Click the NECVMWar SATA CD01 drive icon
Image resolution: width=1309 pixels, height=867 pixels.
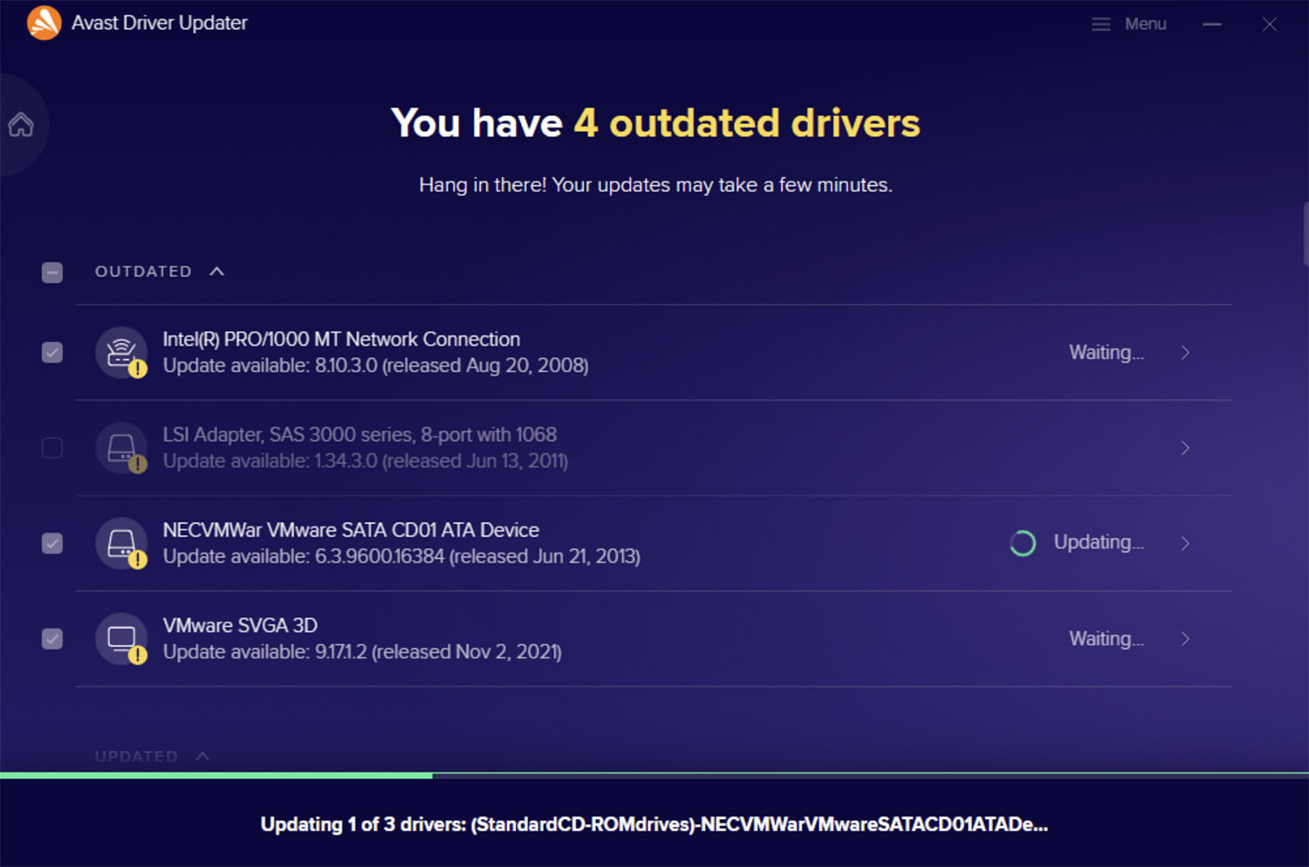(121, 543)
